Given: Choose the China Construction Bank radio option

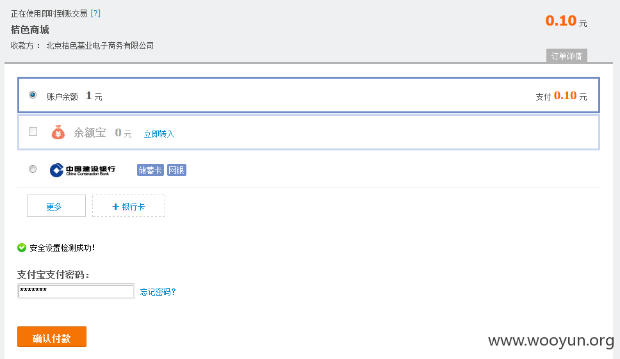Looking at the screenshot, I should (x=33, y=169).
